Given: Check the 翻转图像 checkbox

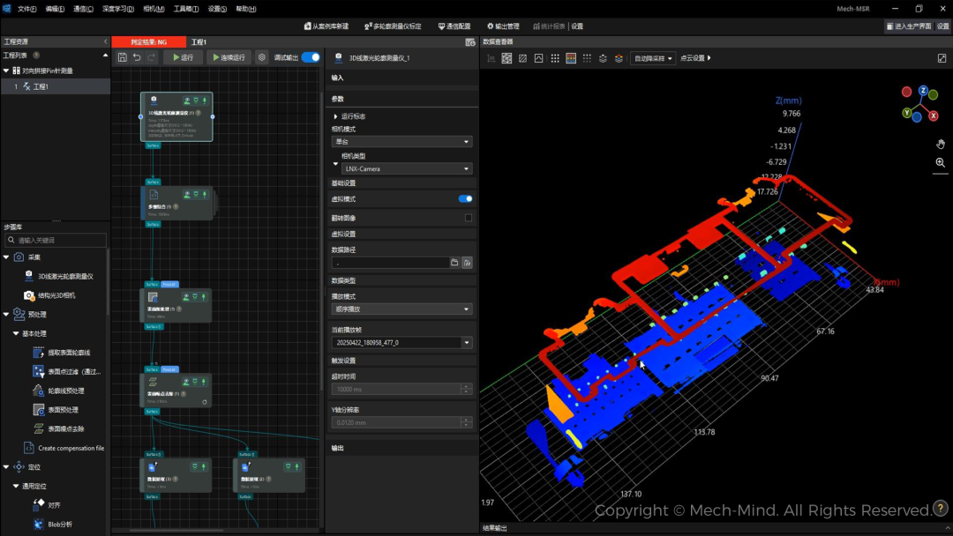Looking at the screenshot, I should click(x=468, y=218).
